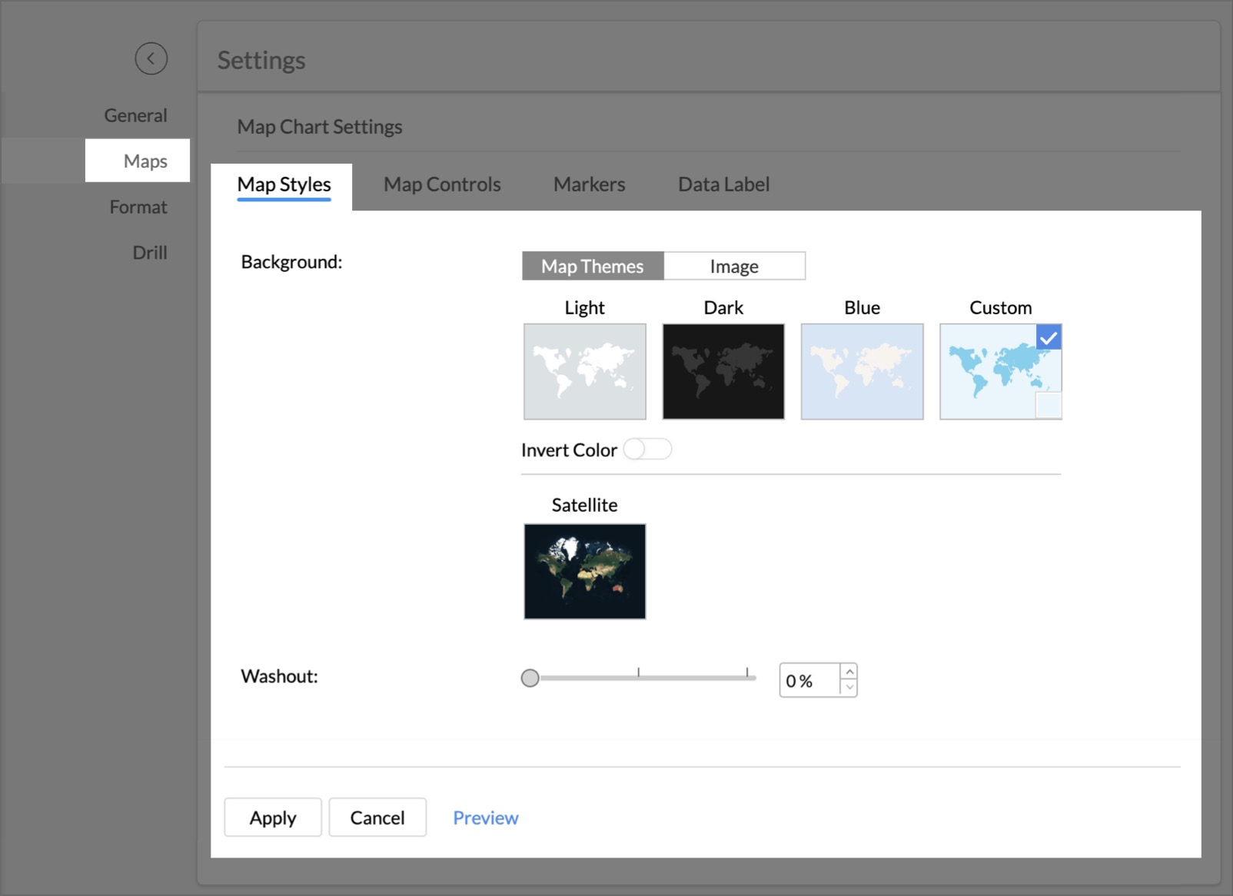Select the Dark map theme thumbnail
The image size is (1233, 896).
pos(723,371)
